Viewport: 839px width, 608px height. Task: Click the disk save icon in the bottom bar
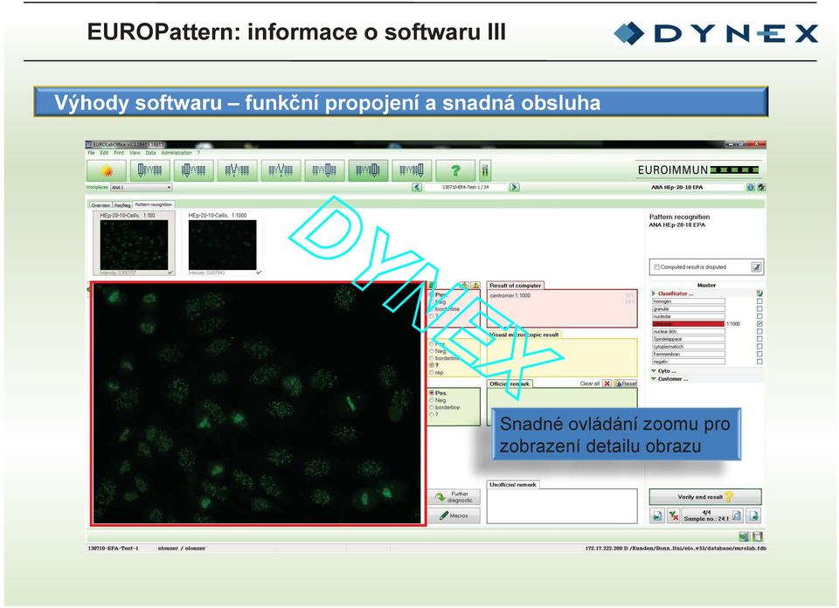tap(757, 536)
